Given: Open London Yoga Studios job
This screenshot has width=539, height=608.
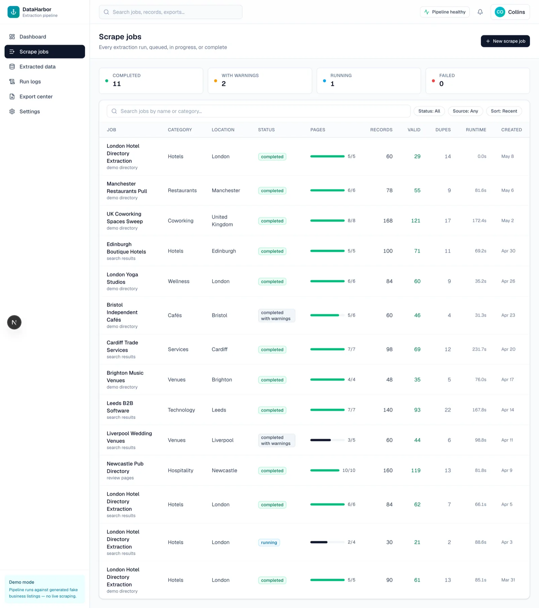Looking at the screenshot, I should pyautogui.click(x=122, y=278).
